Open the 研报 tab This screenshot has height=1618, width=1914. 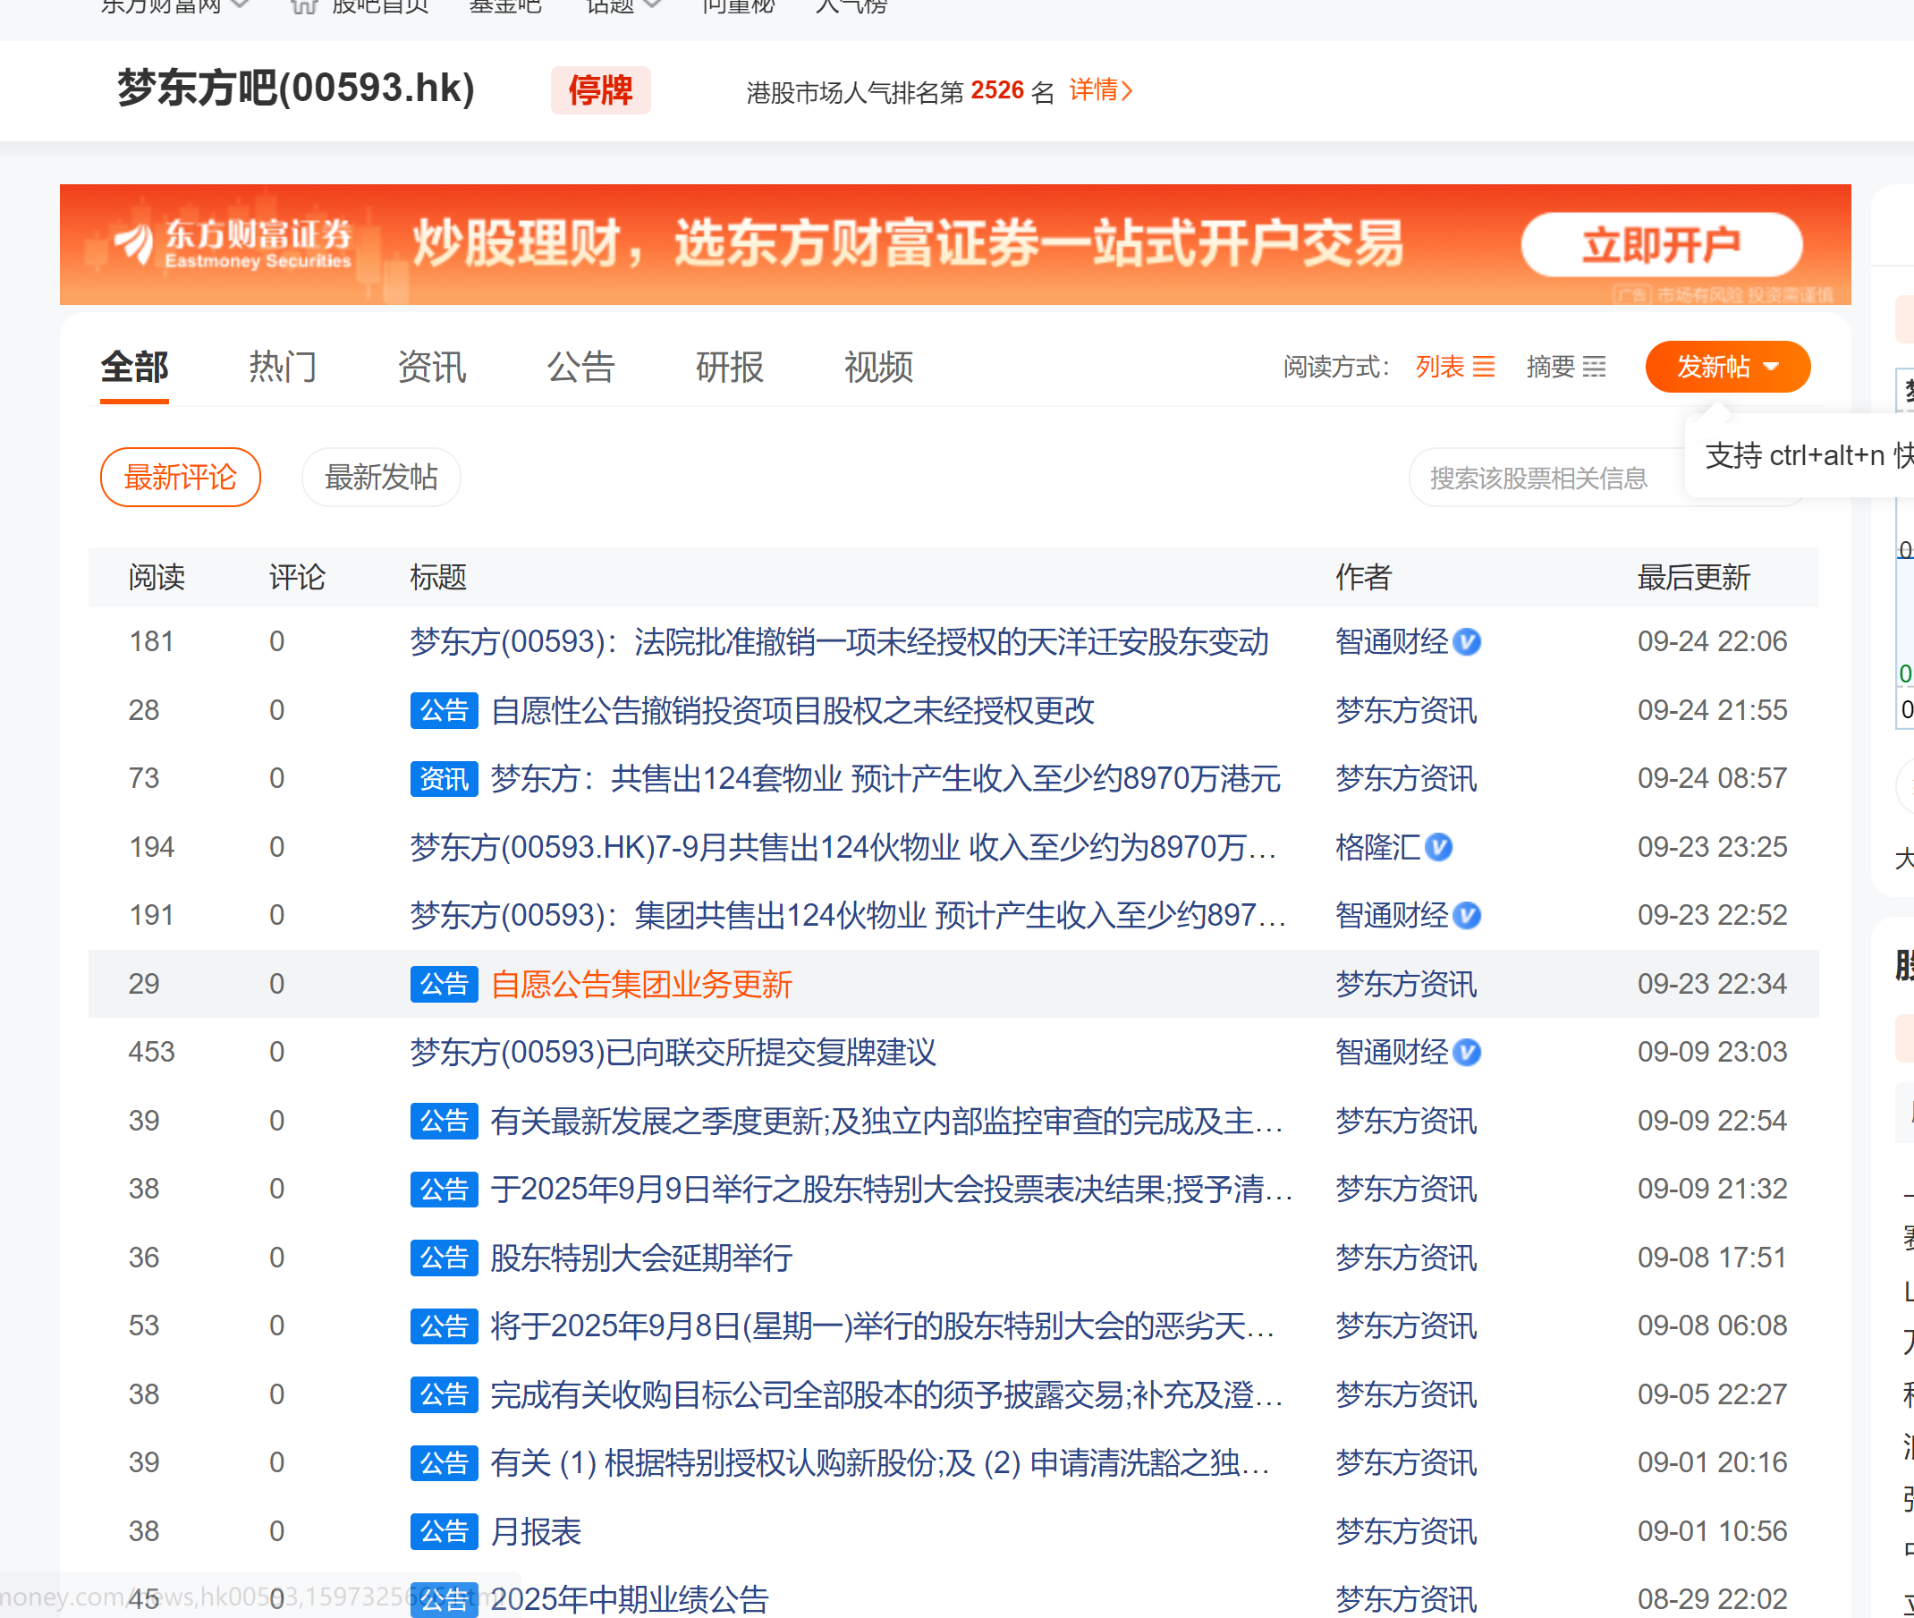[x=729, y=367]
